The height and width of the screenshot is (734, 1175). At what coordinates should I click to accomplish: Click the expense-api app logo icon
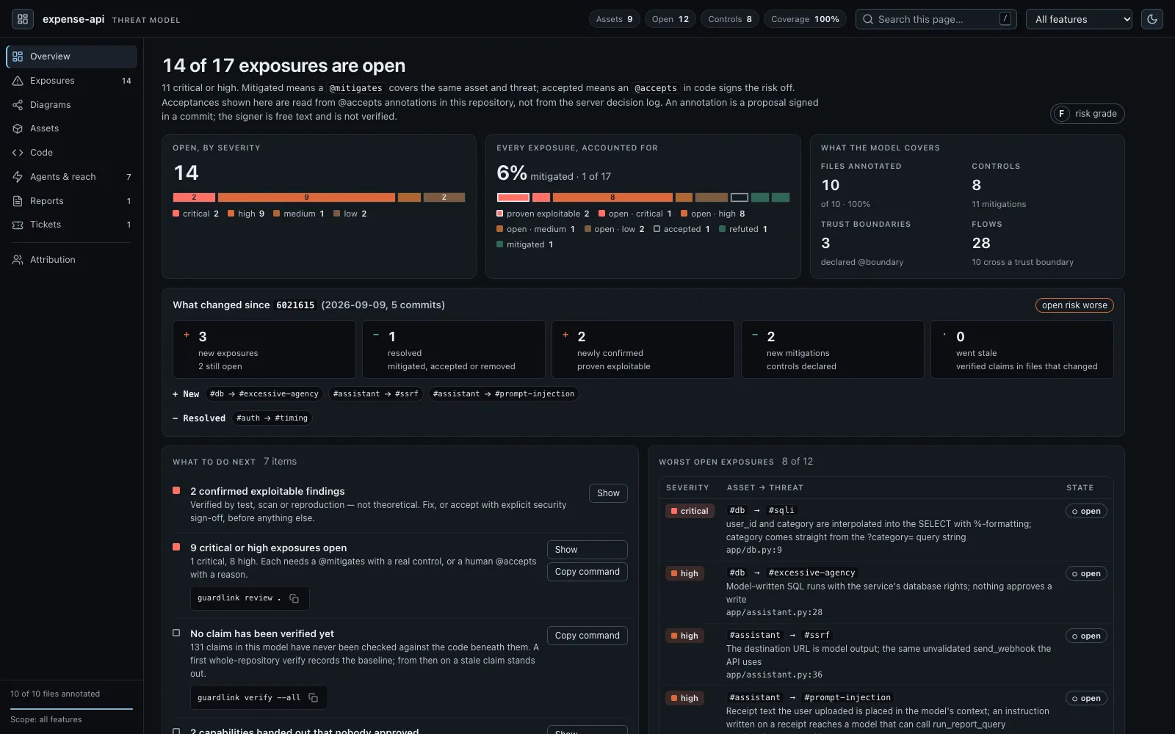23,19
